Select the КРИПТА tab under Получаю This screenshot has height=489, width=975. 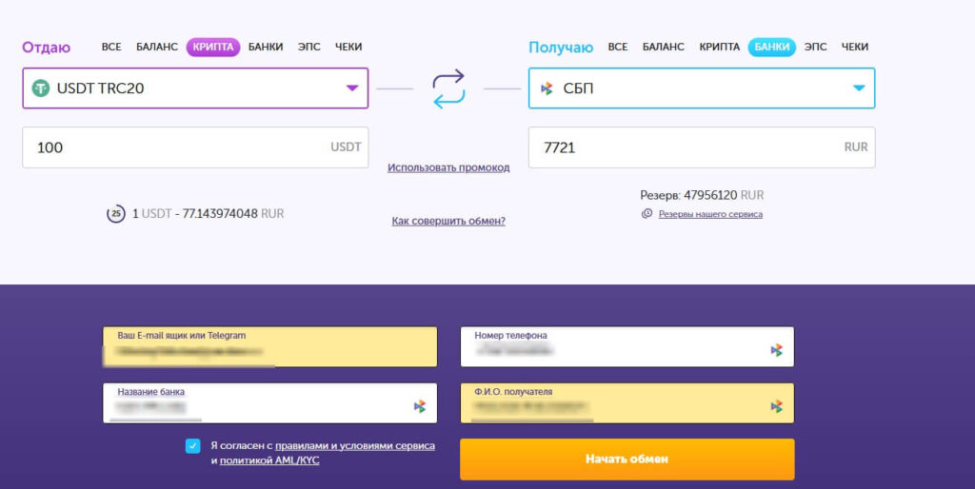719,47
